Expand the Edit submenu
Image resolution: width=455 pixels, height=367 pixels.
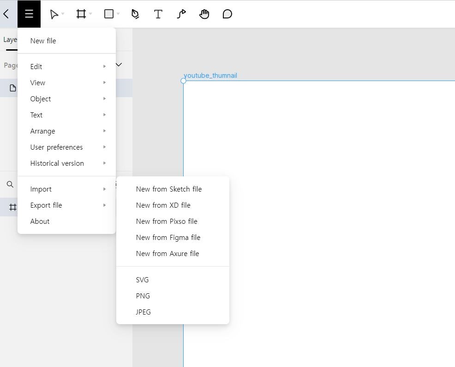tap(67, 67)
